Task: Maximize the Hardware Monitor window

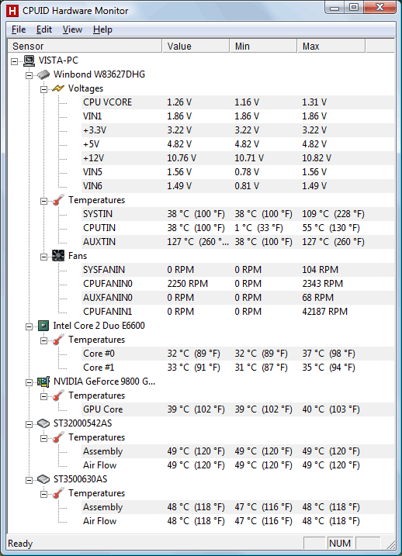Action: [354, 8]
